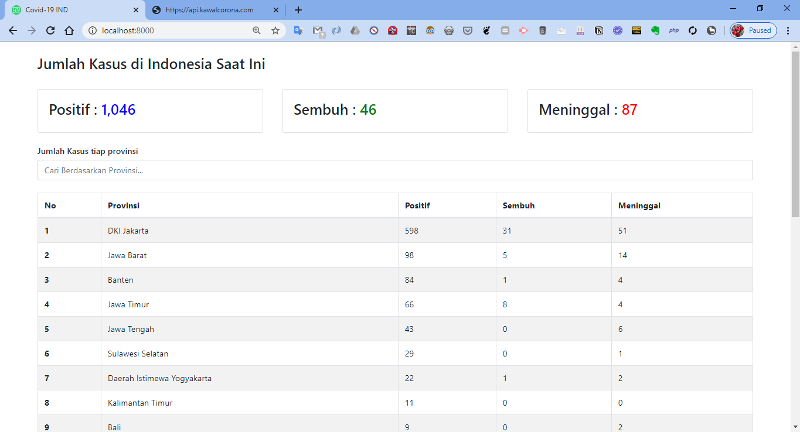Screen dimensions: 800x432
Task: Select the Sulawesi Selatan cell
Action: (x=250, y=354)
